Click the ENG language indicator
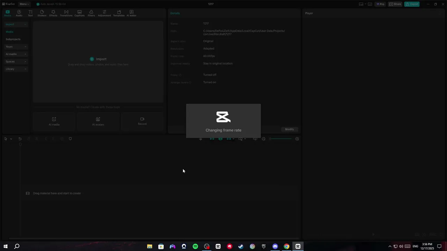The height and width of the screenshot is (251, 447). pyautogui.click(x=416, y=246)
